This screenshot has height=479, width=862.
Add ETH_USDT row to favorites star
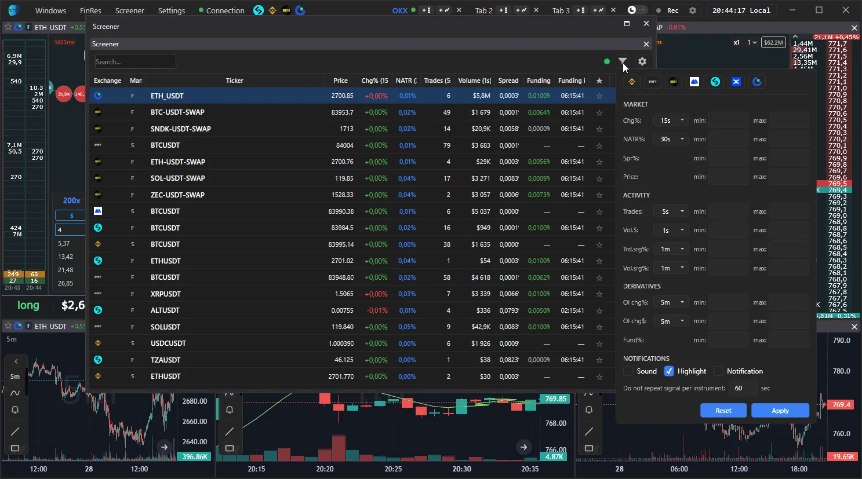[599, 96]
